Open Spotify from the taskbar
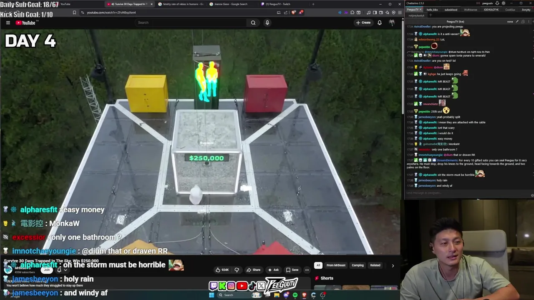Screen dimensions: 534x300 [295, 295]
